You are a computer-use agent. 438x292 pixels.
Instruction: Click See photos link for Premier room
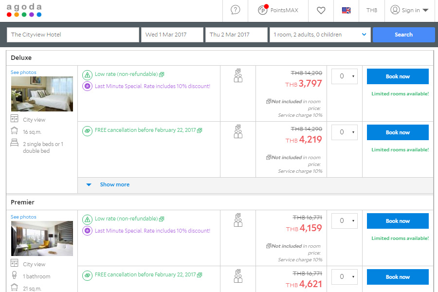[23, 217]
